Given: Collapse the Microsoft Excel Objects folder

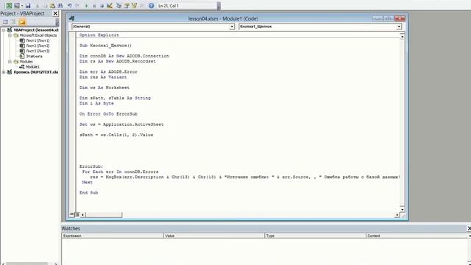Looking at the screenshot, I should (x=10, y=35).
